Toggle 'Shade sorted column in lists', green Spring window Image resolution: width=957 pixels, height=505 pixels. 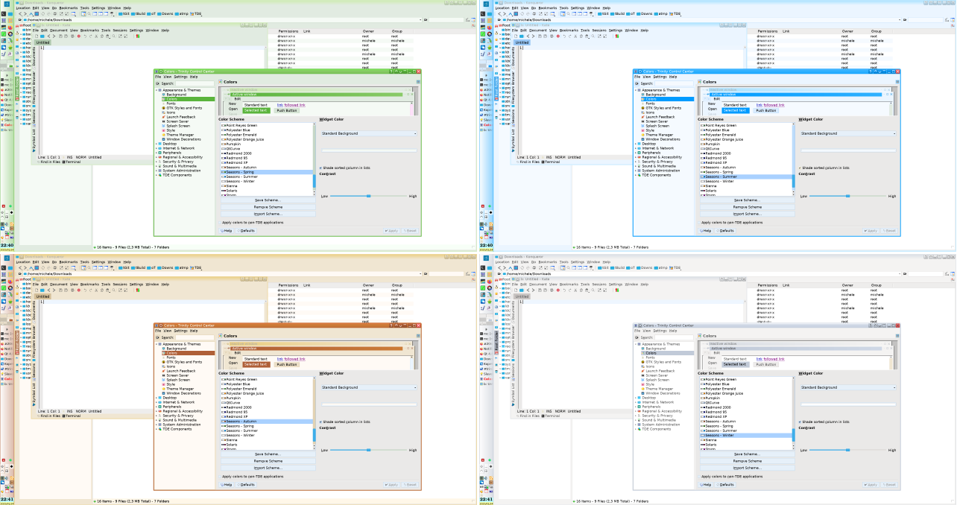click(x=321, y=168)
